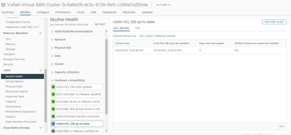Switch to the Configure tab
The image size is (291, 135).
point(43,12)
